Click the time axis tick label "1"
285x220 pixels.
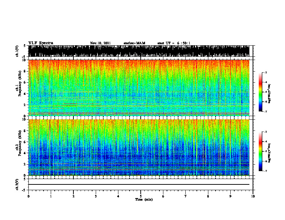51,196
